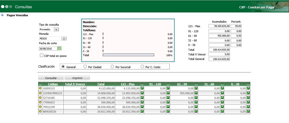This screenshot has height=123, width=289.
Task: Open 61 - 90 detail for 800028326
Action: click(x=196, y=111)
